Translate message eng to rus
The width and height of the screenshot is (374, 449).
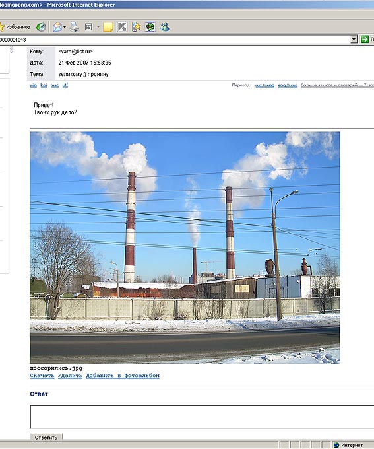click(x=288, y=85)
